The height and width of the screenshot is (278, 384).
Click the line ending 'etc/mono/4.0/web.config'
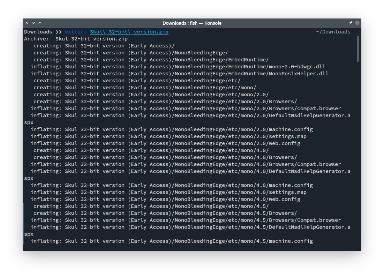(x=165, y=199)
